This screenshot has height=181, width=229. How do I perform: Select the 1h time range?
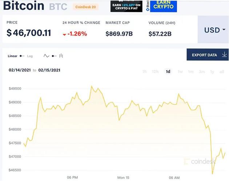(x=144, y=72)
